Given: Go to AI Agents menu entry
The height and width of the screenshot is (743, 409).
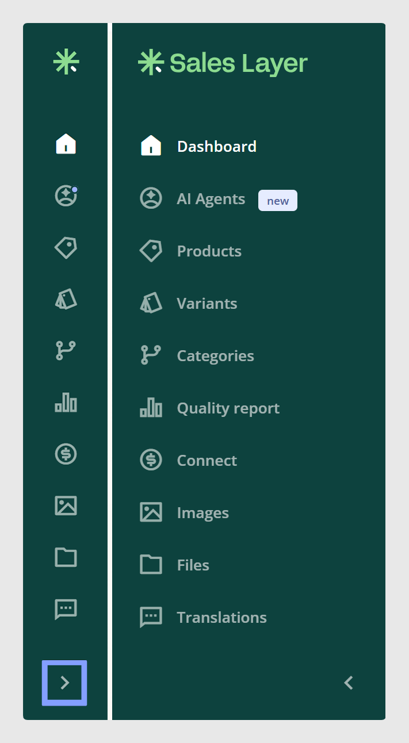Looking at the screenshot, I should coord(193,199).
